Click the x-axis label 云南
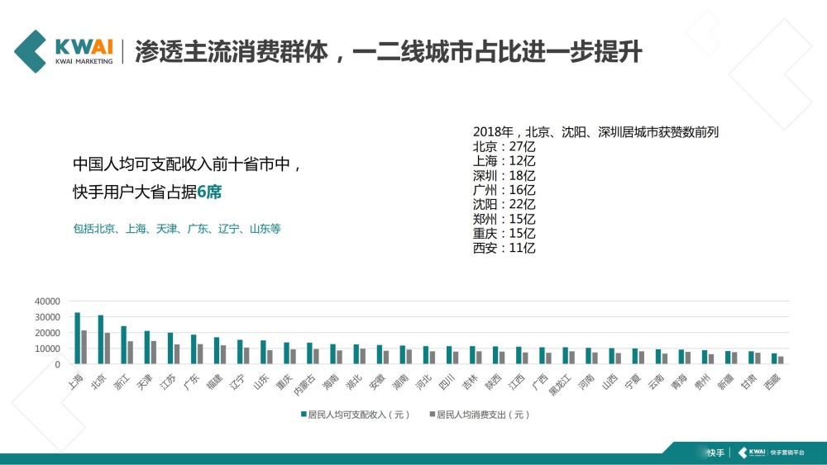Viewport: 827px width, 465px height. [x=656, y=382]
